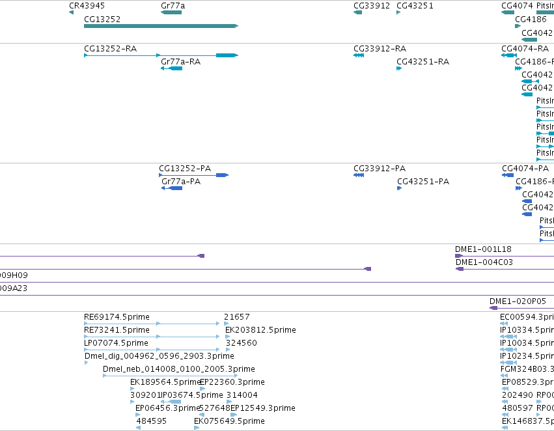Select the CR43945 gene arrow
The height and width of the screenshot is (431, 554).
(x=72, y=12)
